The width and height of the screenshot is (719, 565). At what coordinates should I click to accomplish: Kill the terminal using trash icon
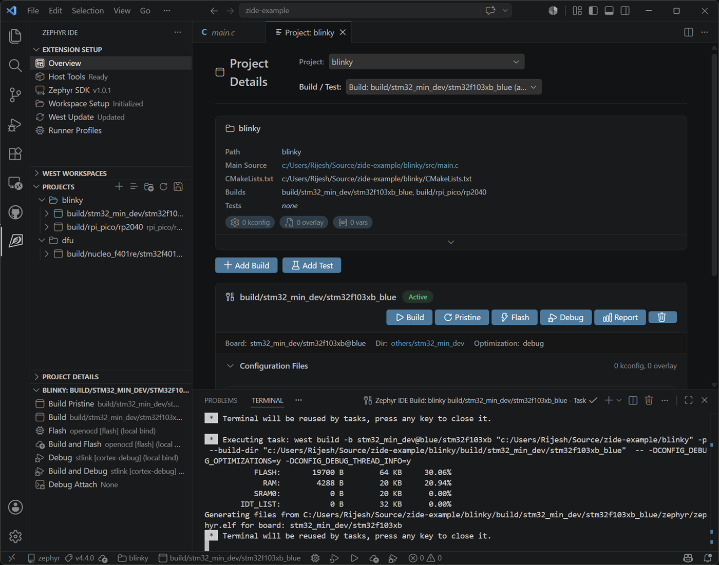[649, 400]
